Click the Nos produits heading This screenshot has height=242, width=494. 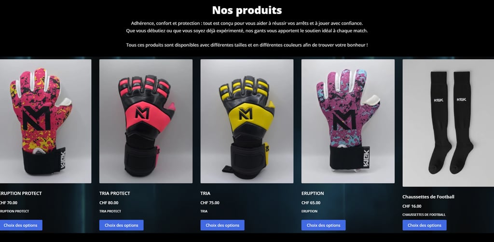pyautogui.click(x=247, y=10)
